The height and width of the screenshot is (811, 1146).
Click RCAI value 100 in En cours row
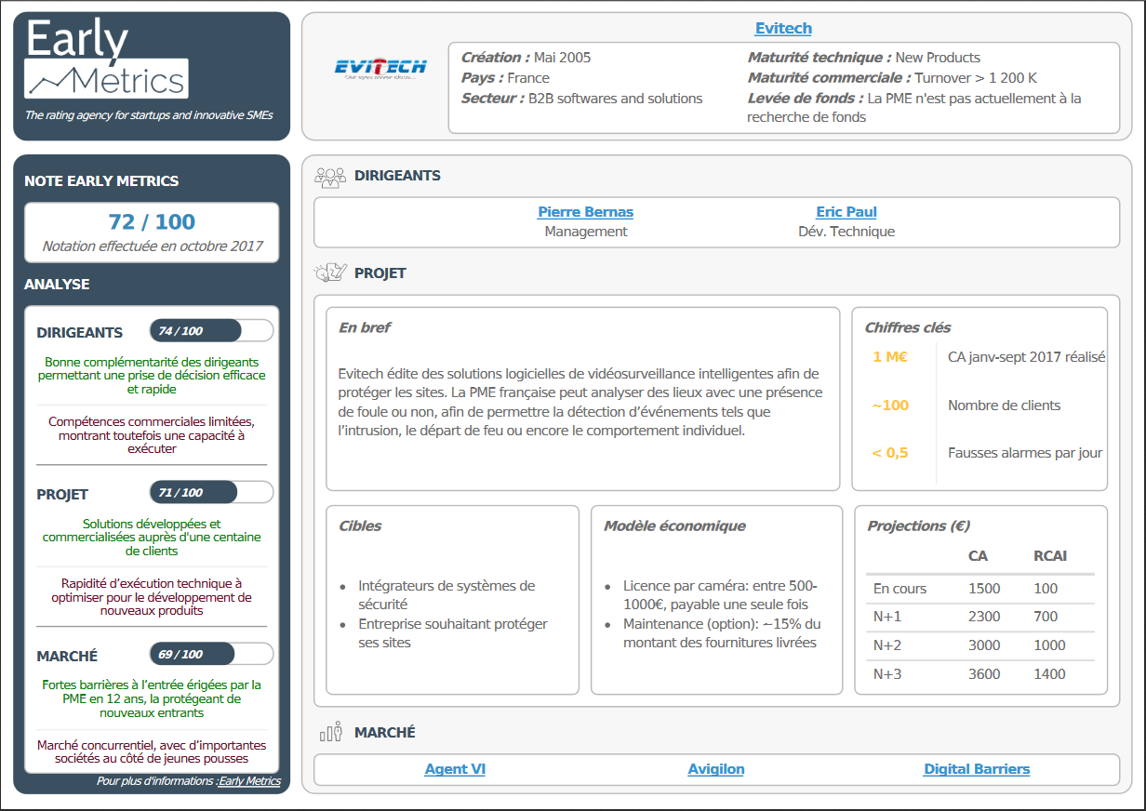(1046, 589)
